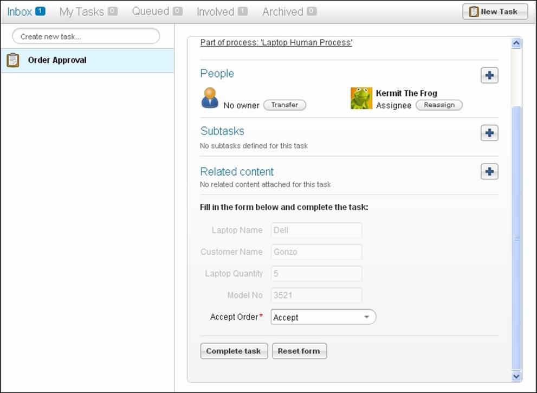
Task: Click the Reset form button
Action: click(x=299, y=351)
